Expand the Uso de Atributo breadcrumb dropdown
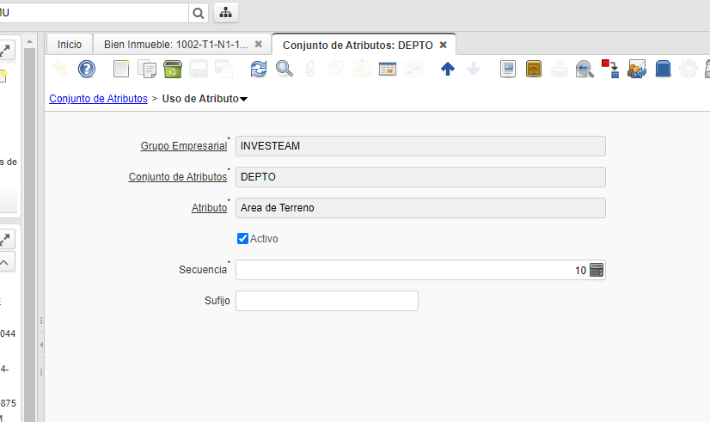 (x=244, y=100)
